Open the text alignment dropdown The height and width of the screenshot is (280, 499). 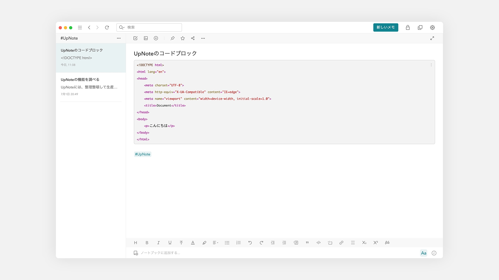point(215,243)
